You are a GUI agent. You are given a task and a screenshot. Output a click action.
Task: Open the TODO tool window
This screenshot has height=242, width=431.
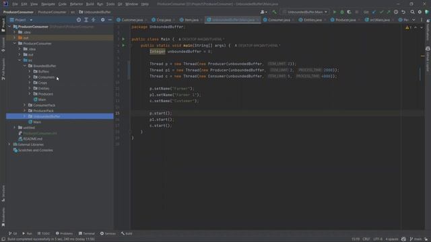point(44,233)
